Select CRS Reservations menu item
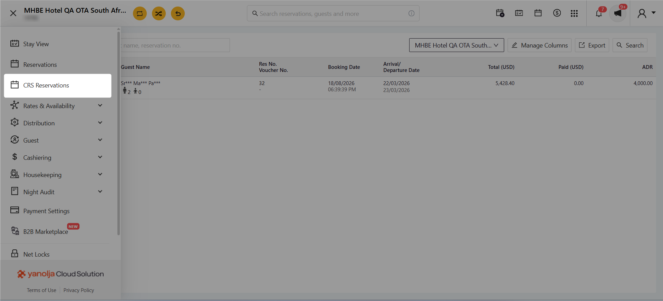The height and width of the screenshot is (301, 663). (x=58, y=85)
